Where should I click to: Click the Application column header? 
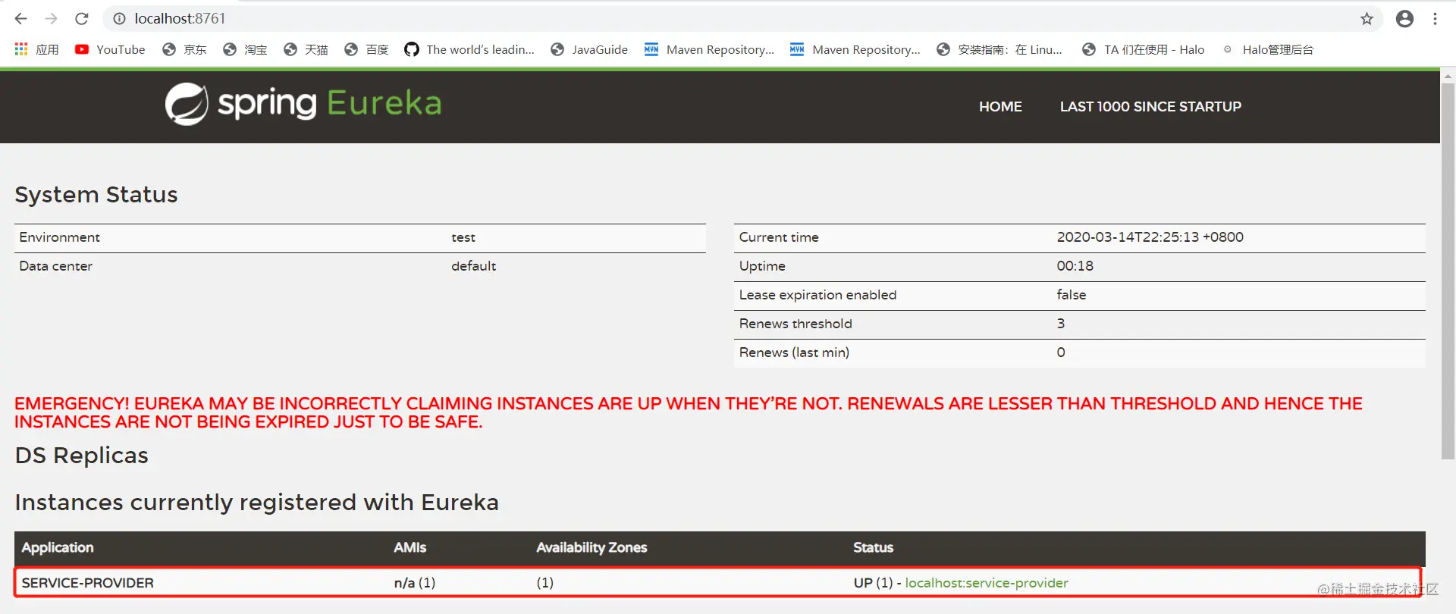point(58,547)
